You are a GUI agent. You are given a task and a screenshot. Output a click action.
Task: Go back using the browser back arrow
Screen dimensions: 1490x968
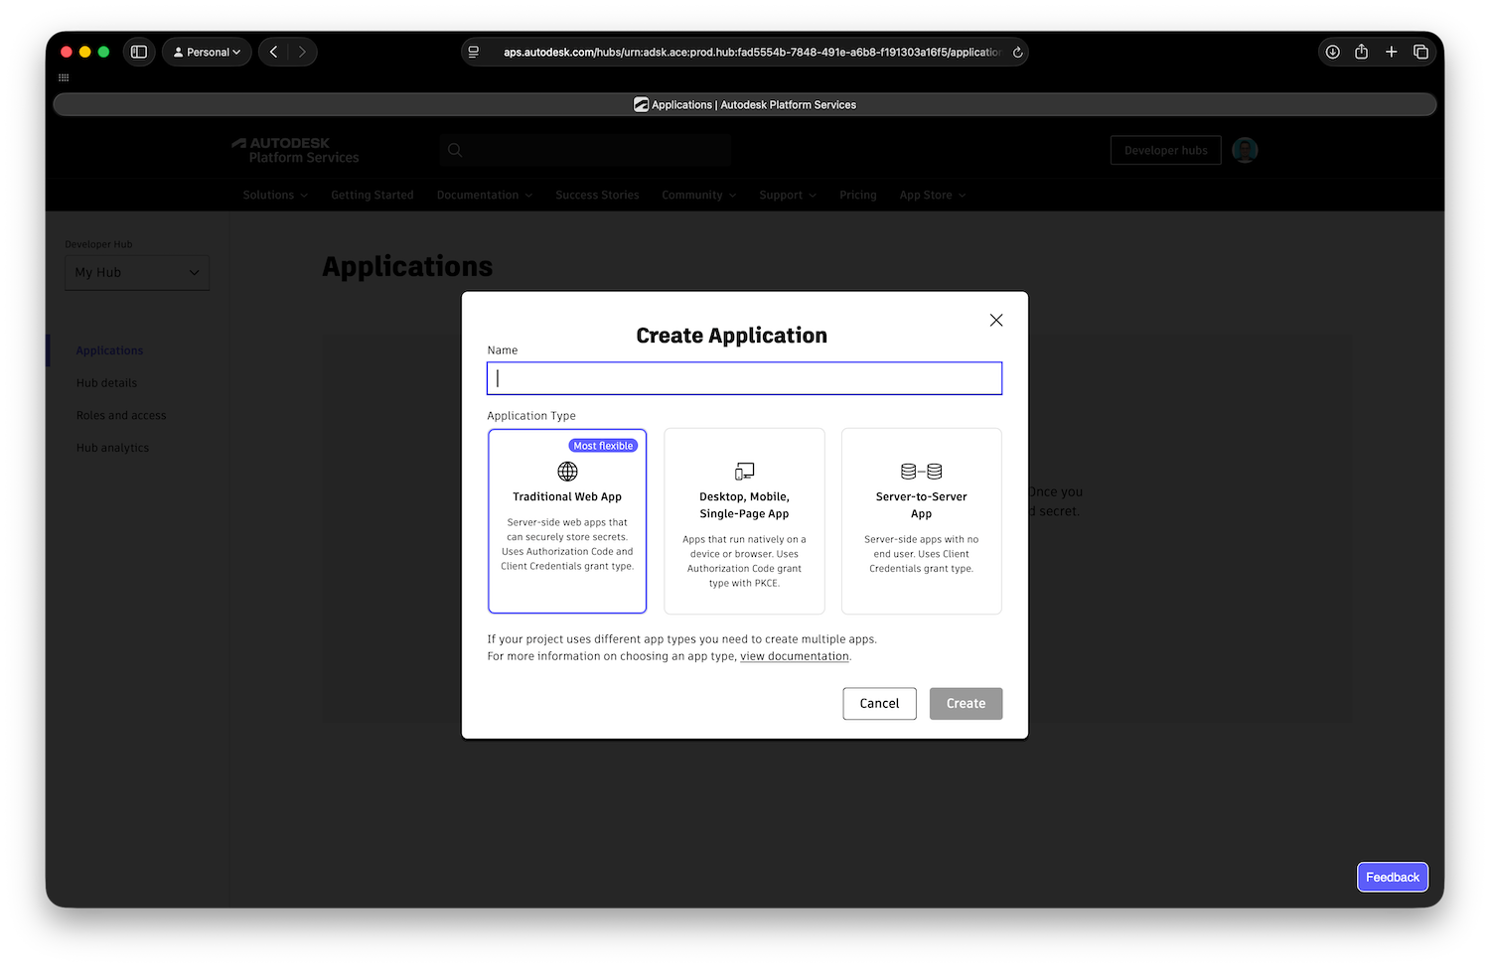point(274,52)
